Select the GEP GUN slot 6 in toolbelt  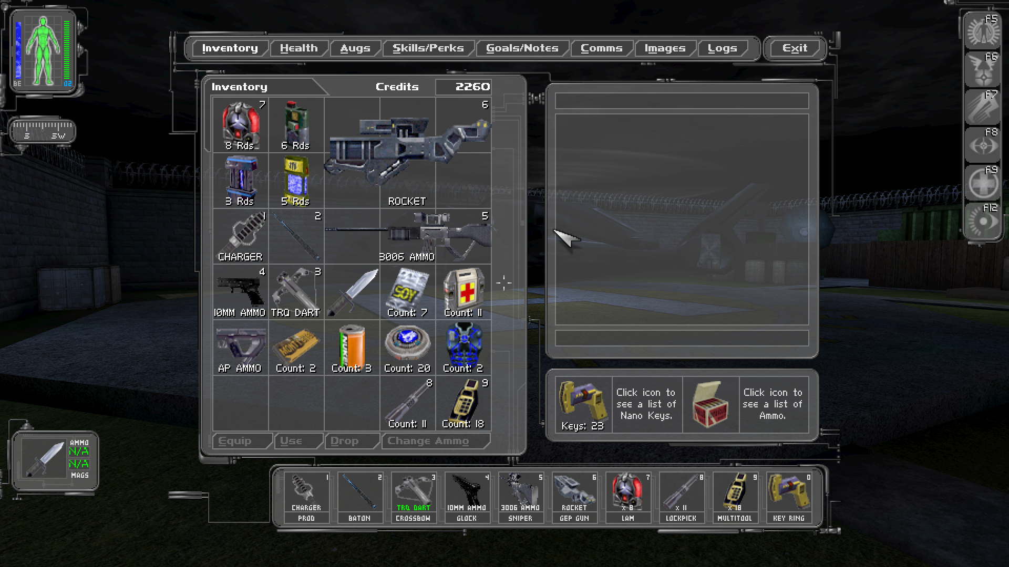pyautogui.click(x=574, y=498)
